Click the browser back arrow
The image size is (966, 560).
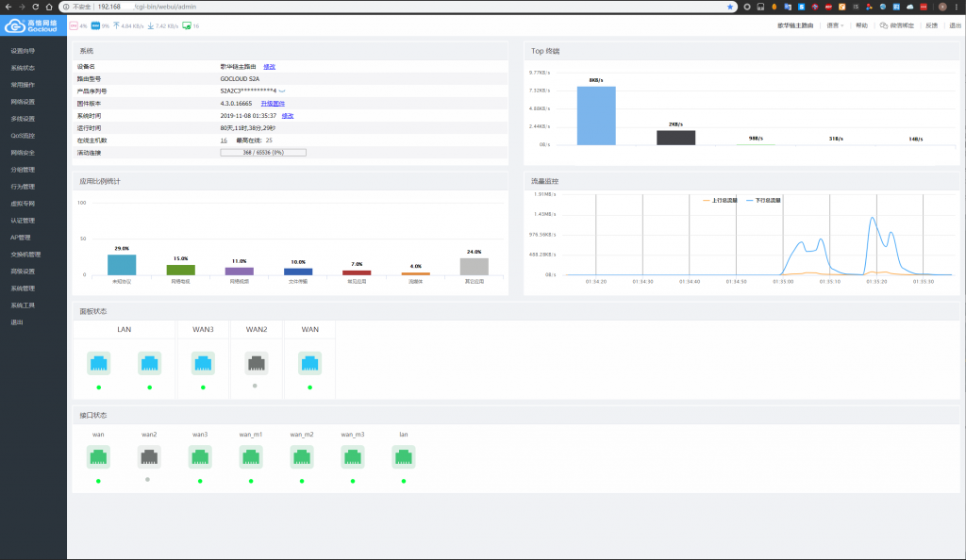click(x=8, y=7)
